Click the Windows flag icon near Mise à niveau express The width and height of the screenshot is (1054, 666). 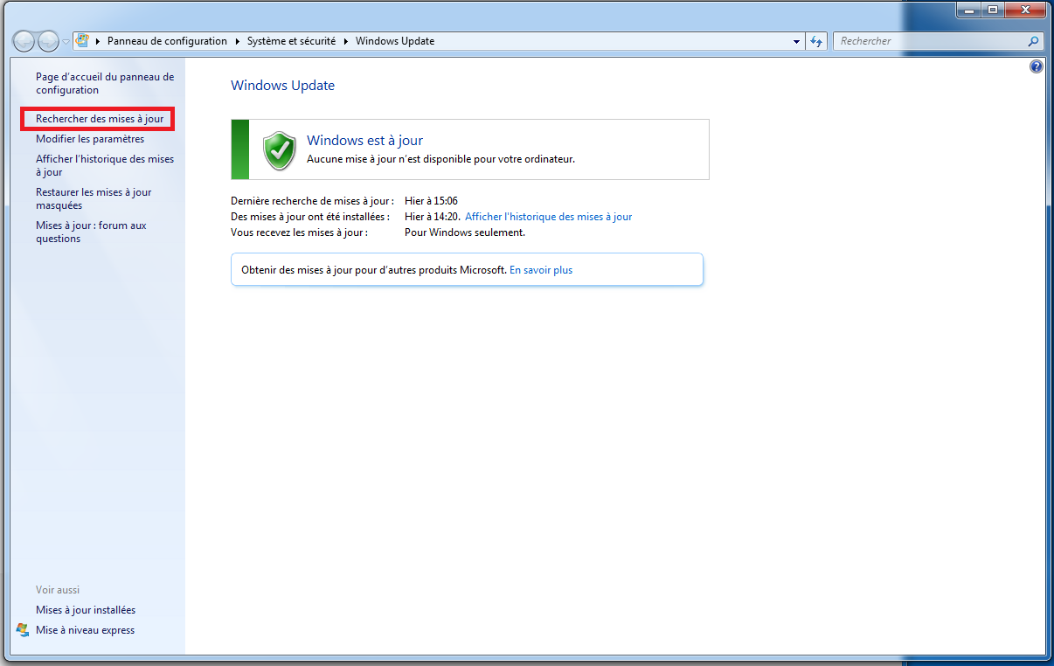pyautogui.click(x=23, y=630)
